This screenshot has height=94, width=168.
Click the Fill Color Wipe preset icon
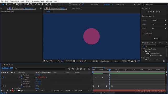point(150,56)
